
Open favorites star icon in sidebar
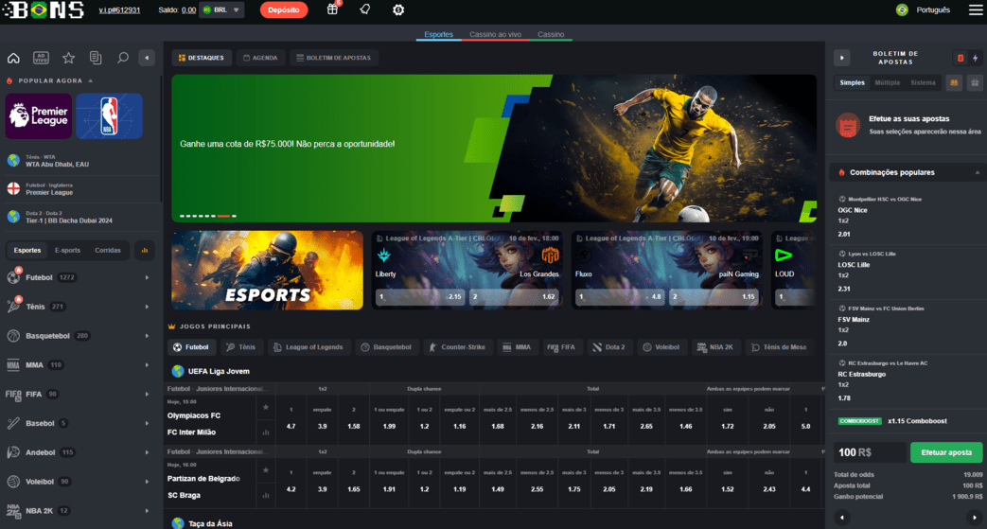point(69,58)
